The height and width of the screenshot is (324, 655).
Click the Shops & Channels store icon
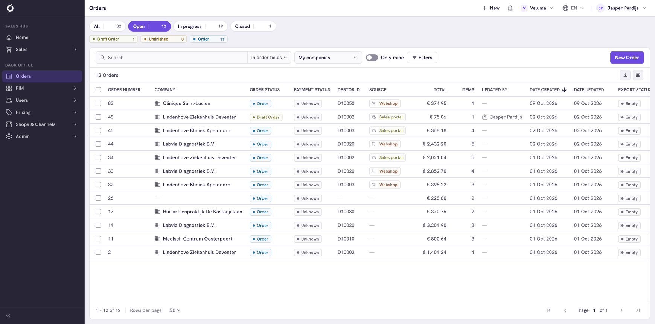point(9,124)
